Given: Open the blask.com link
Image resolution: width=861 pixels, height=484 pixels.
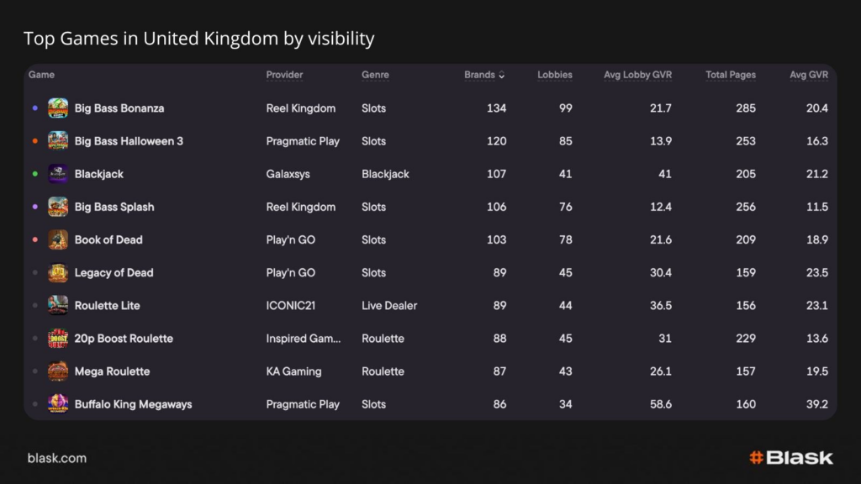Looking at the screenshot, I should (57, 458).
